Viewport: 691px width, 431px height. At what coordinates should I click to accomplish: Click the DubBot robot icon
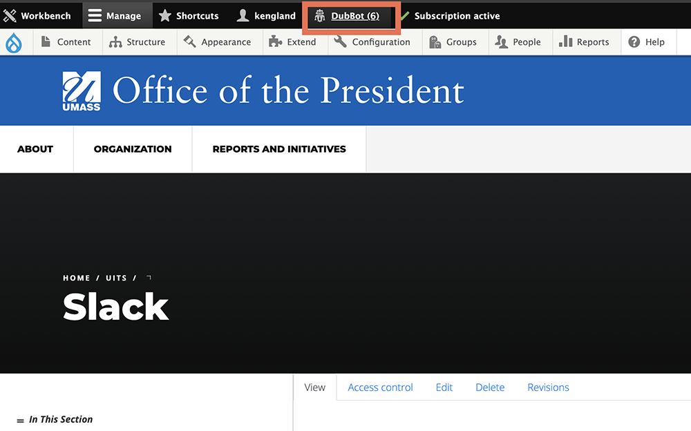point(319,15)
